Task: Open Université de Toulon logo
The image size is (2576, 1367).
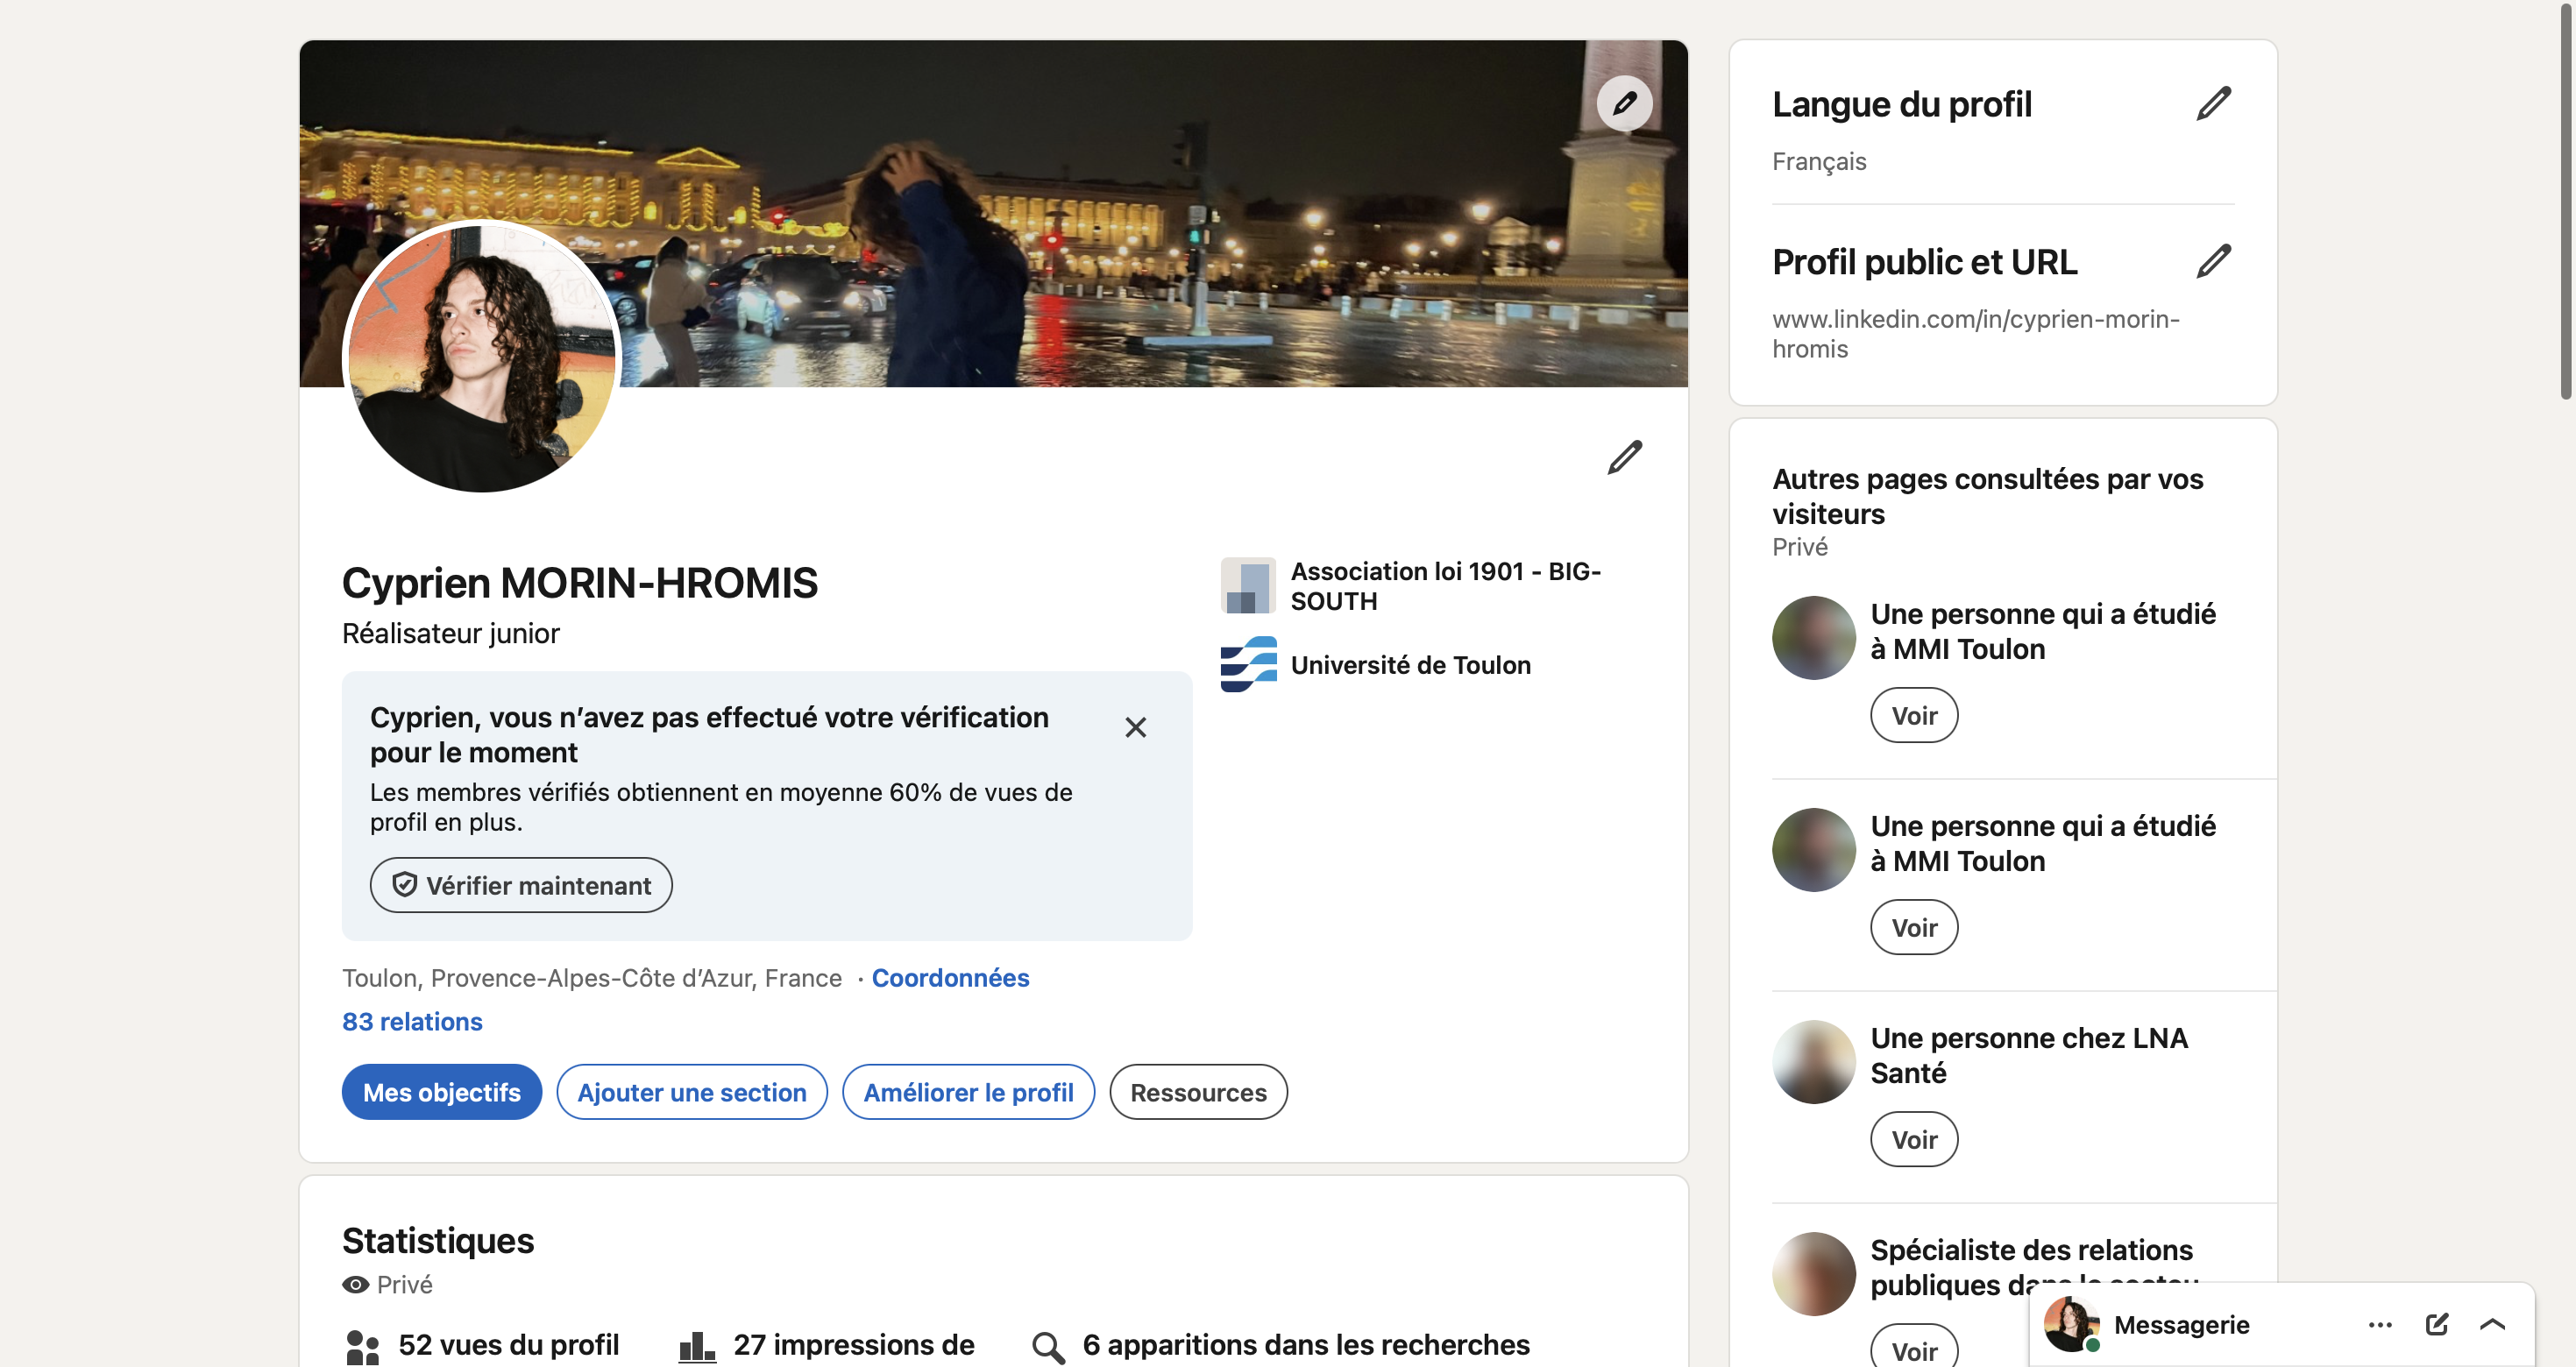Action: click(x=1248, y=665)
